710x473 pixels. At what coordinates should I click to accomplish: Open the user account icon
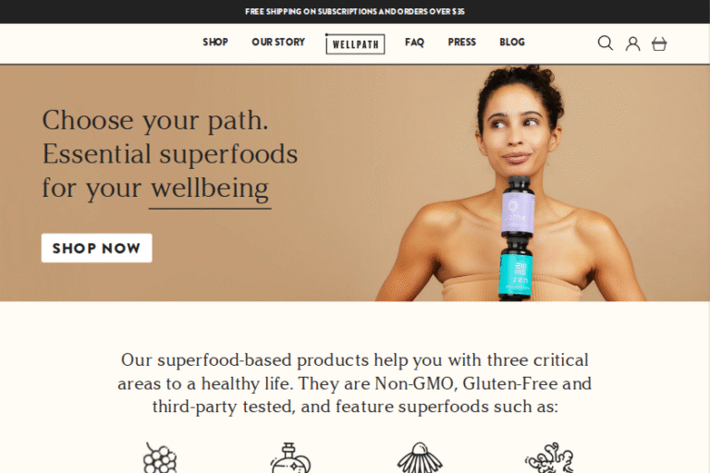(x=632, y=44)
